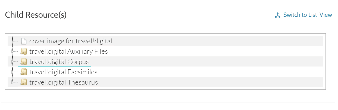Expand the travel!digital Thesaurus node
Image resolution: width=338 pixels, height=110 pixels.
(12, 82)
